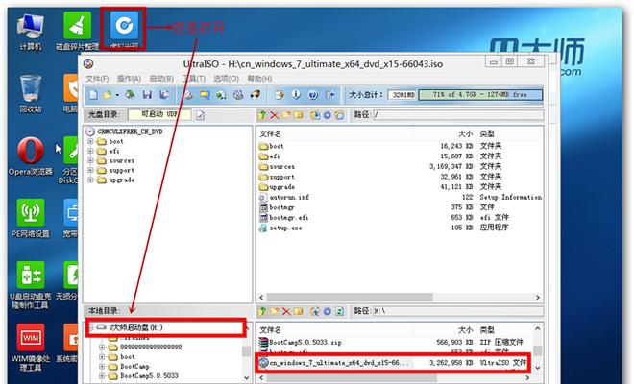Expand the 8888888888888888 folder in the local tree
The image size is (634, 384).
click(102, 348)
